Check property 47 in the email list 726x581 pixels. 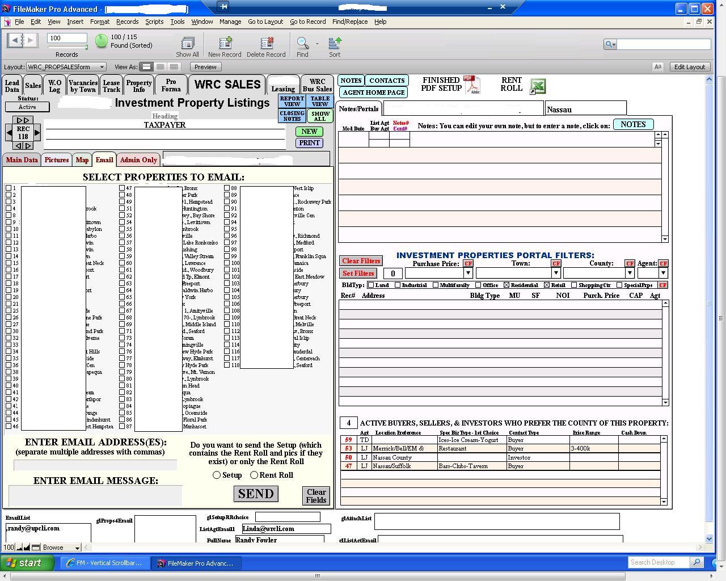(x=122, y=188)
